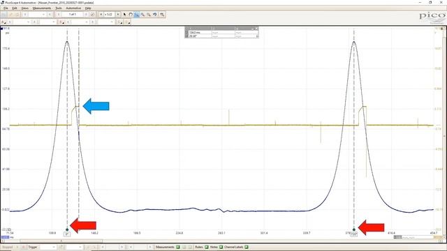Add a measurement with green plus button
This screenshot has width=447, height=251.
tap(178, 247)
